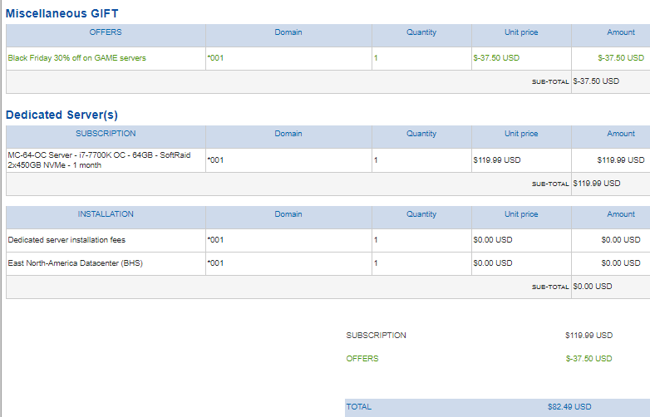Click Unit price header in the OFFERS table
The width and height of the screenshot is (650, 417).
point(521,32)
